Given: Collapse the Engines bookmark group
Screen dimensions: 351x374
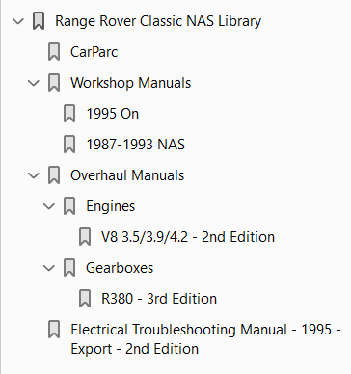Looking at the screenshot, I should (x=49, y=206).
